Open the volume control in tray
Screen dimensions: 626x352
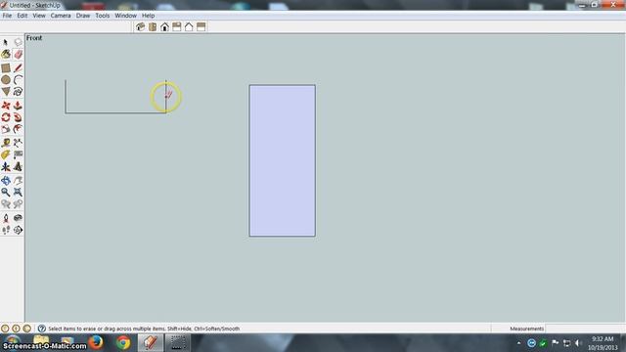pos(578,343)
